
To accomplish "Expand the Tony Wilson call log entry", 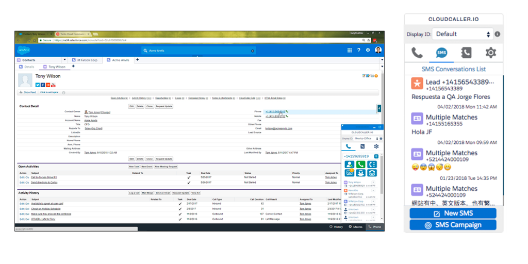I will (373, 182).
